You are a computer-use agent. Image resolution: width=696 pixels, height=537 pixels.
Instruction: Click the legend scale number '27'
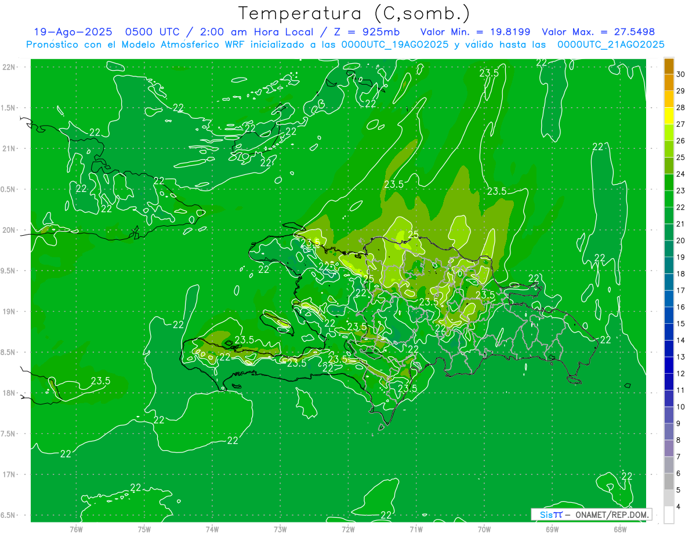coord(681,124)
